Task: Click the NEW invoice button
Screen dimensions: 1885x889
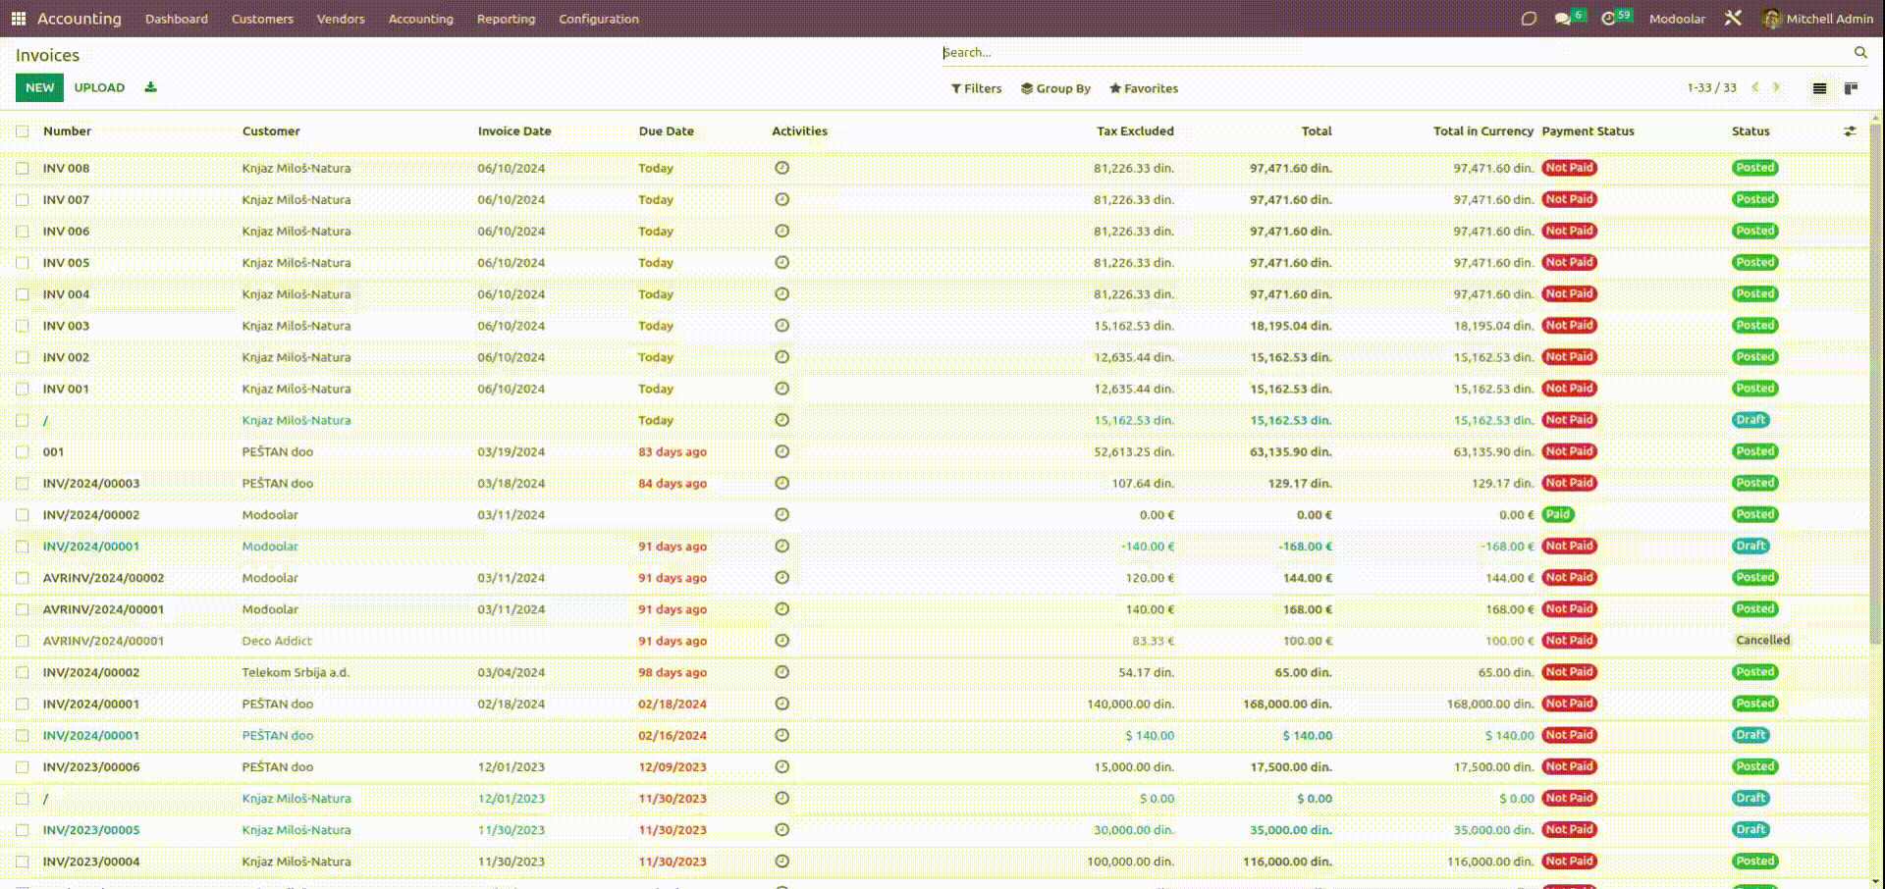Action: pos(39,87)
